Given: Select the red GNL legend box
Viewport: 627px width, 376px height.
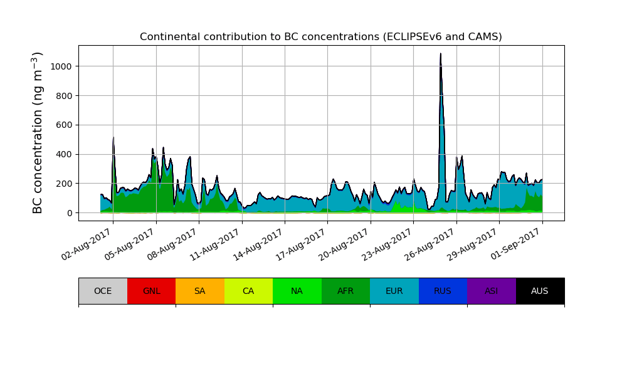Looking at the screenshot, I should 151,291.
